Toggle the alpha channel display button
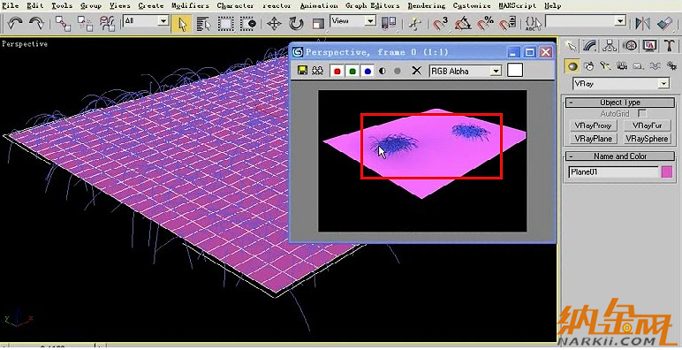Screen dimensions: 682x350 click(383, 71)
